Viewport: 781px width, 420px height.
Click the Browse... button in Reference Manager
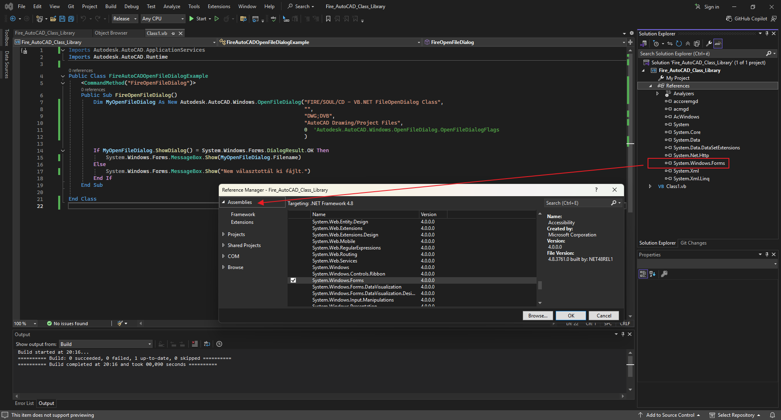[537, 315]
